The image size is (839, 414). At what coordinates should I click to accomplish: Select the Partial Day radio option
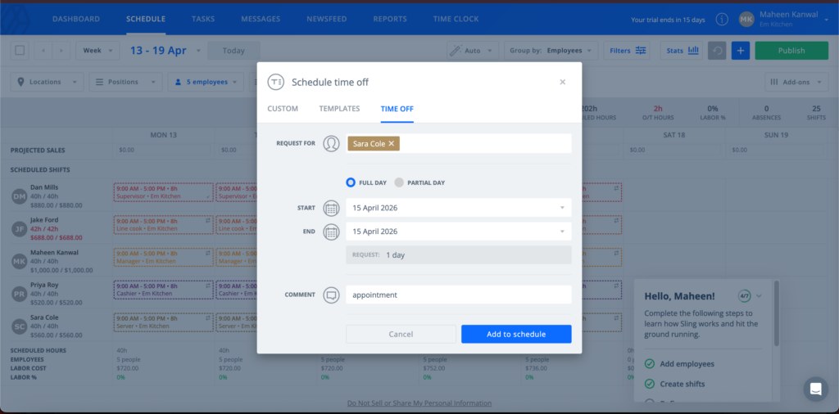tap(399, 182)
